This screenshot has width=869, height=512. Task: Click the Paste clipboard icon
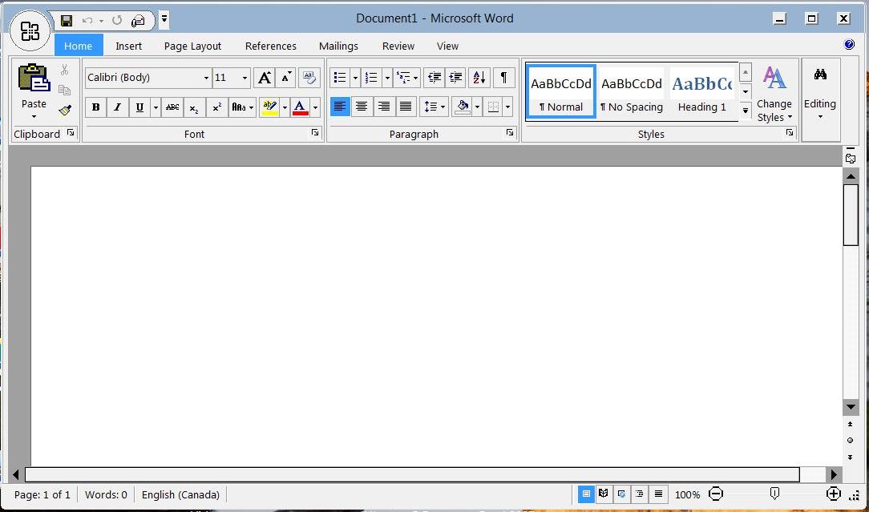point(34,79)
